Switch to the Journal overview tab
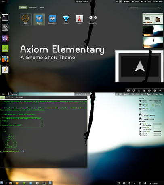The width and height of the screenshot is (164, 185). 42,8
